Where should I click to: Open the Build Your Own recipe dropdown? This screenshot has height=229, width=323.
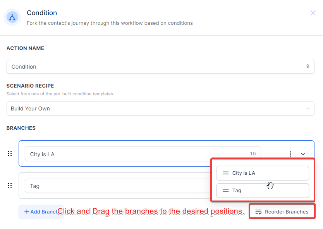coord(155,108)
